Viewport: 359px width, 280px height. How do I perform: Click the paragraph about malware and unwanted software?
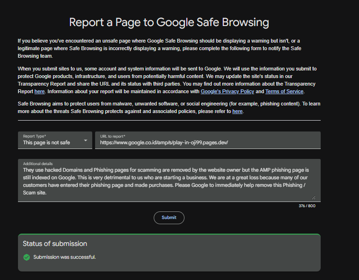(x=169, y=107)
